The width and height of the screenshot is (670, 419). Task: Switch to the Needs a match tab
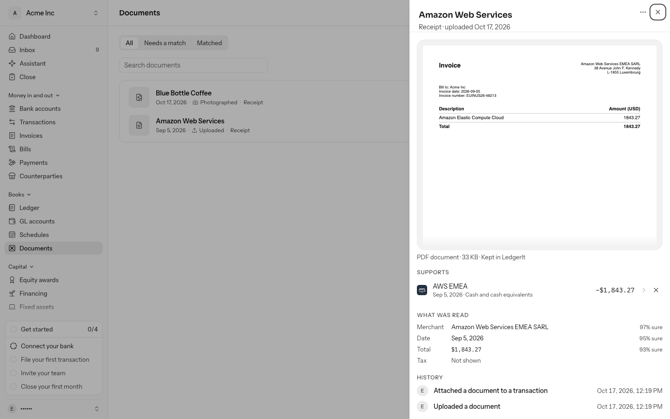pos(165,43)
